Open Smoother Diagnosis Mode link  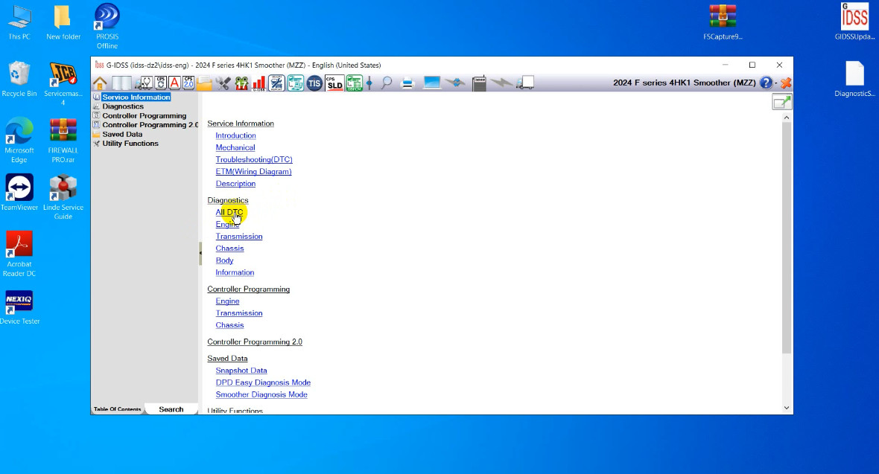pos(261,394)
